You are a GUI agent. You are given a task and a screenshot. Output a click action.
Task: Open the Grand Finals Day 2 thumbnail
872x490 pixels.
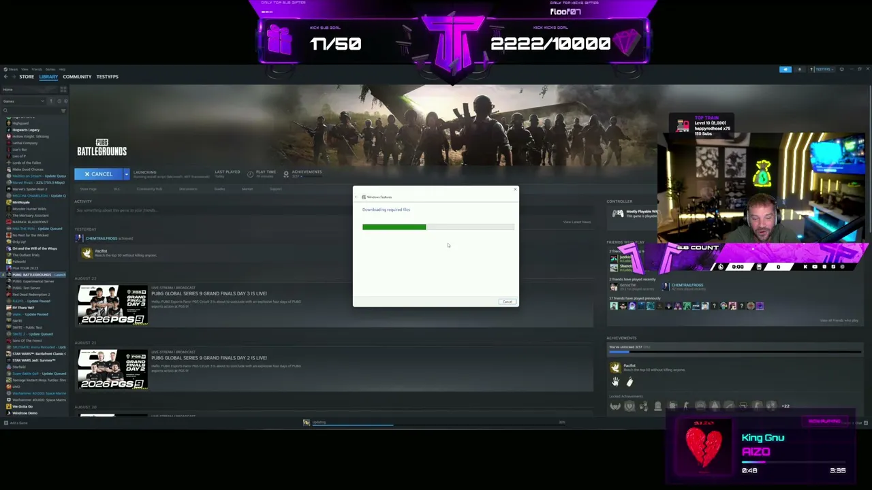coord(112,370)
